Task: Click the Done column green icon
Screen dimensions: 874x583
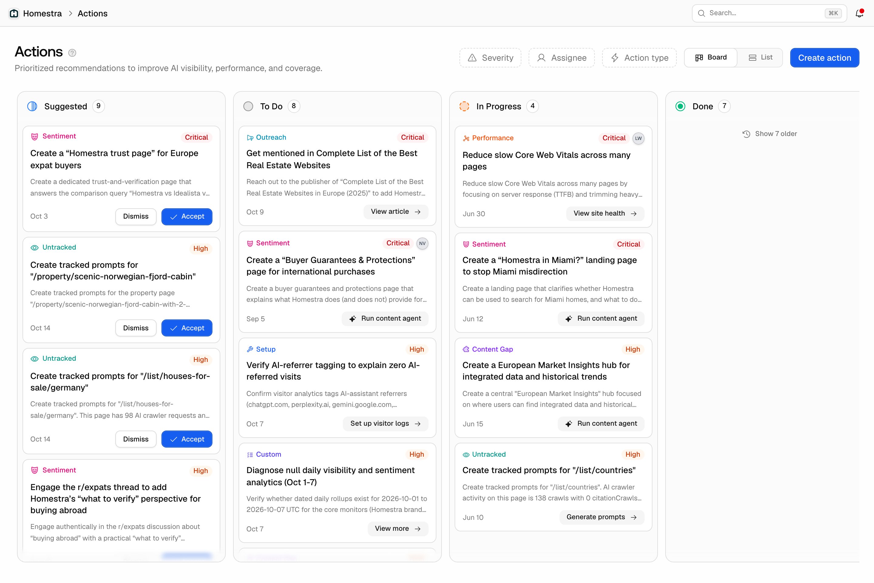Action: (x=680, y=106)
